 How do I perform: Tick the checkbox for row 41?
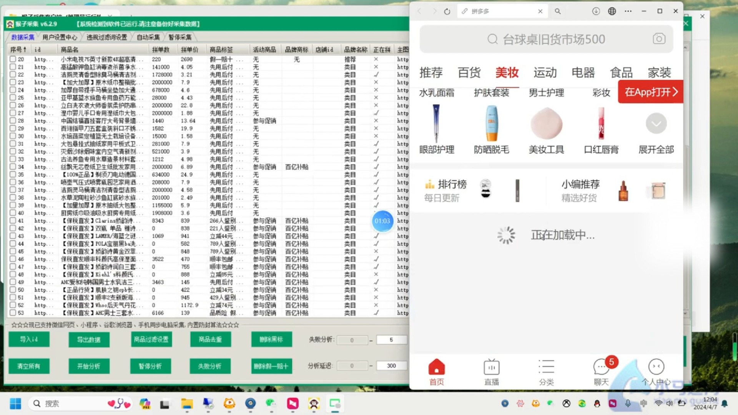tap(13, 221)
